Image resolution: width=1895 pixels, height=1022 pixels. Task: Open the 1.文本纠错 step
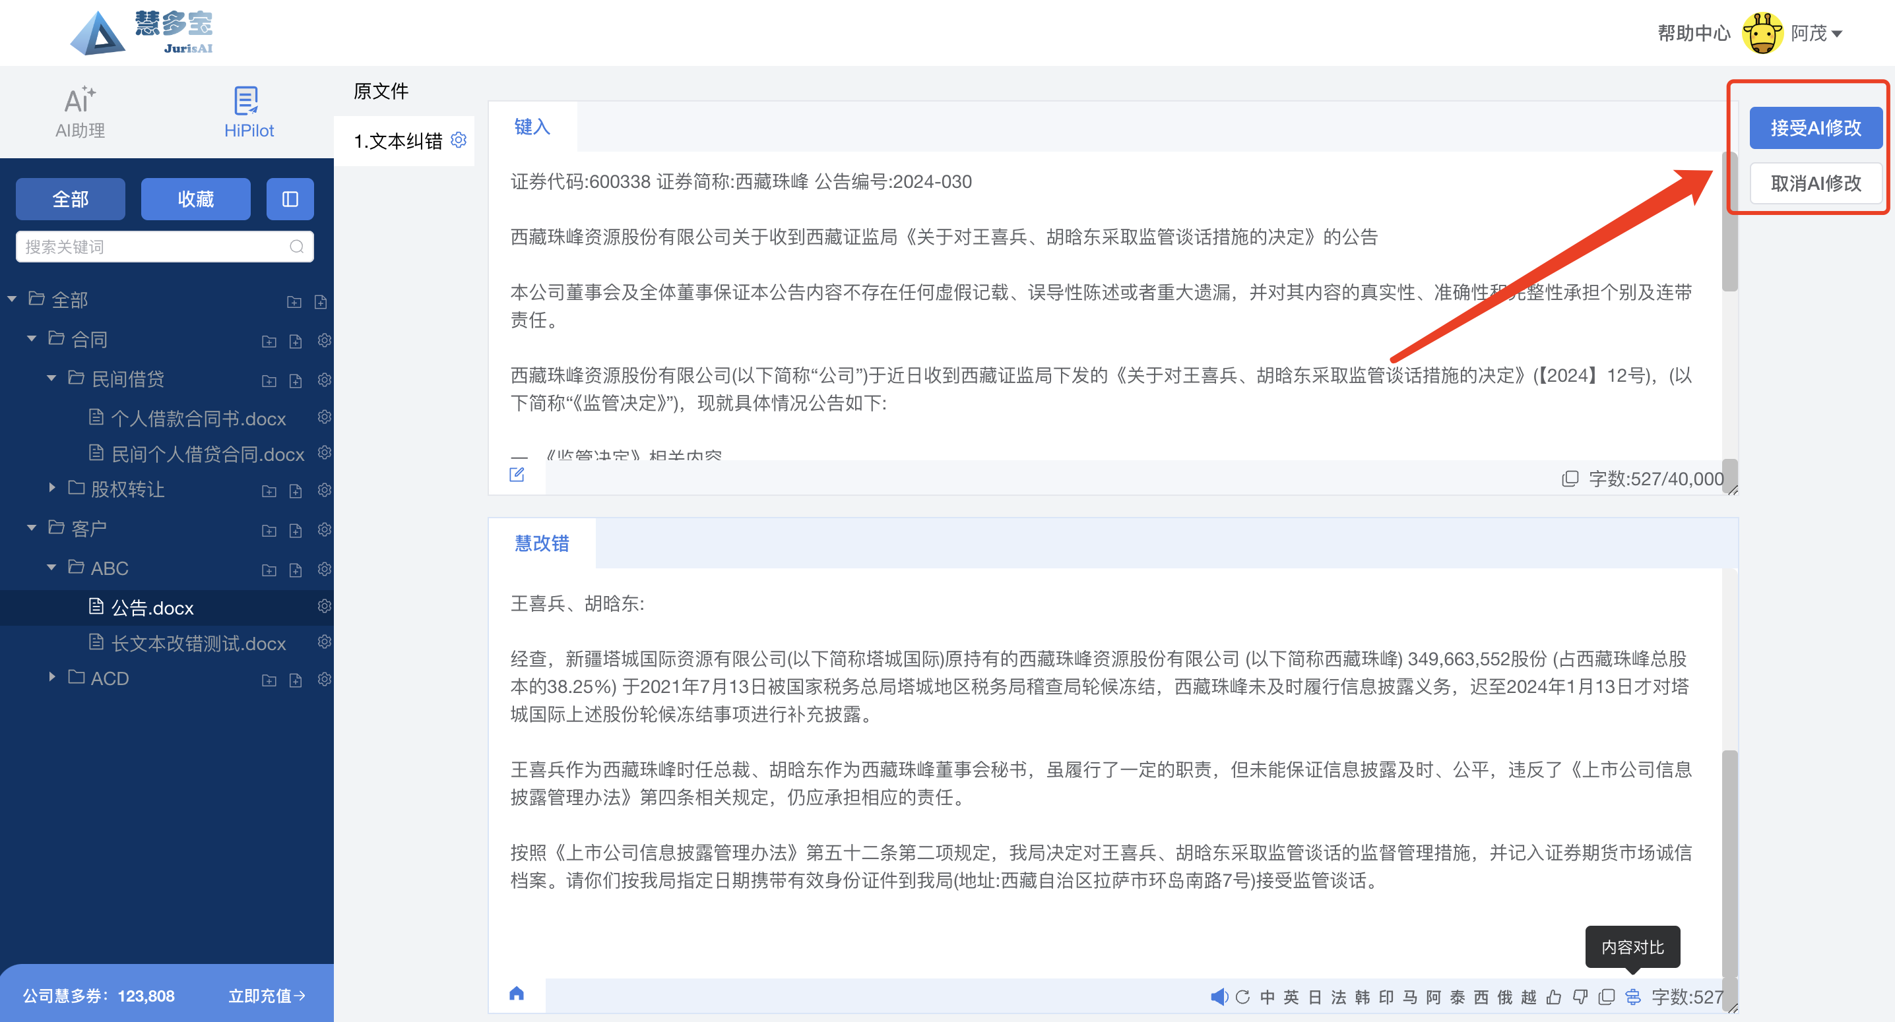398,140
